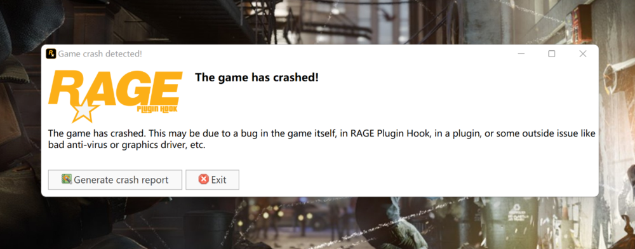The height and width of the screenshot is (249, 635).
Task: Minimize the Game crash detected window
Action: click(x=521, y=54)
